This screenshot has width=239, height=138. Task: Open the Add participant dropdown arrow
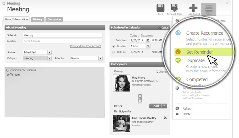[x=164, y=106]
